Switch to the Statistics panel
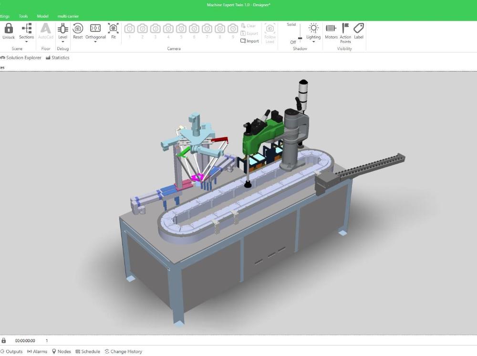 pyautogui.click(x=58, y=58)
